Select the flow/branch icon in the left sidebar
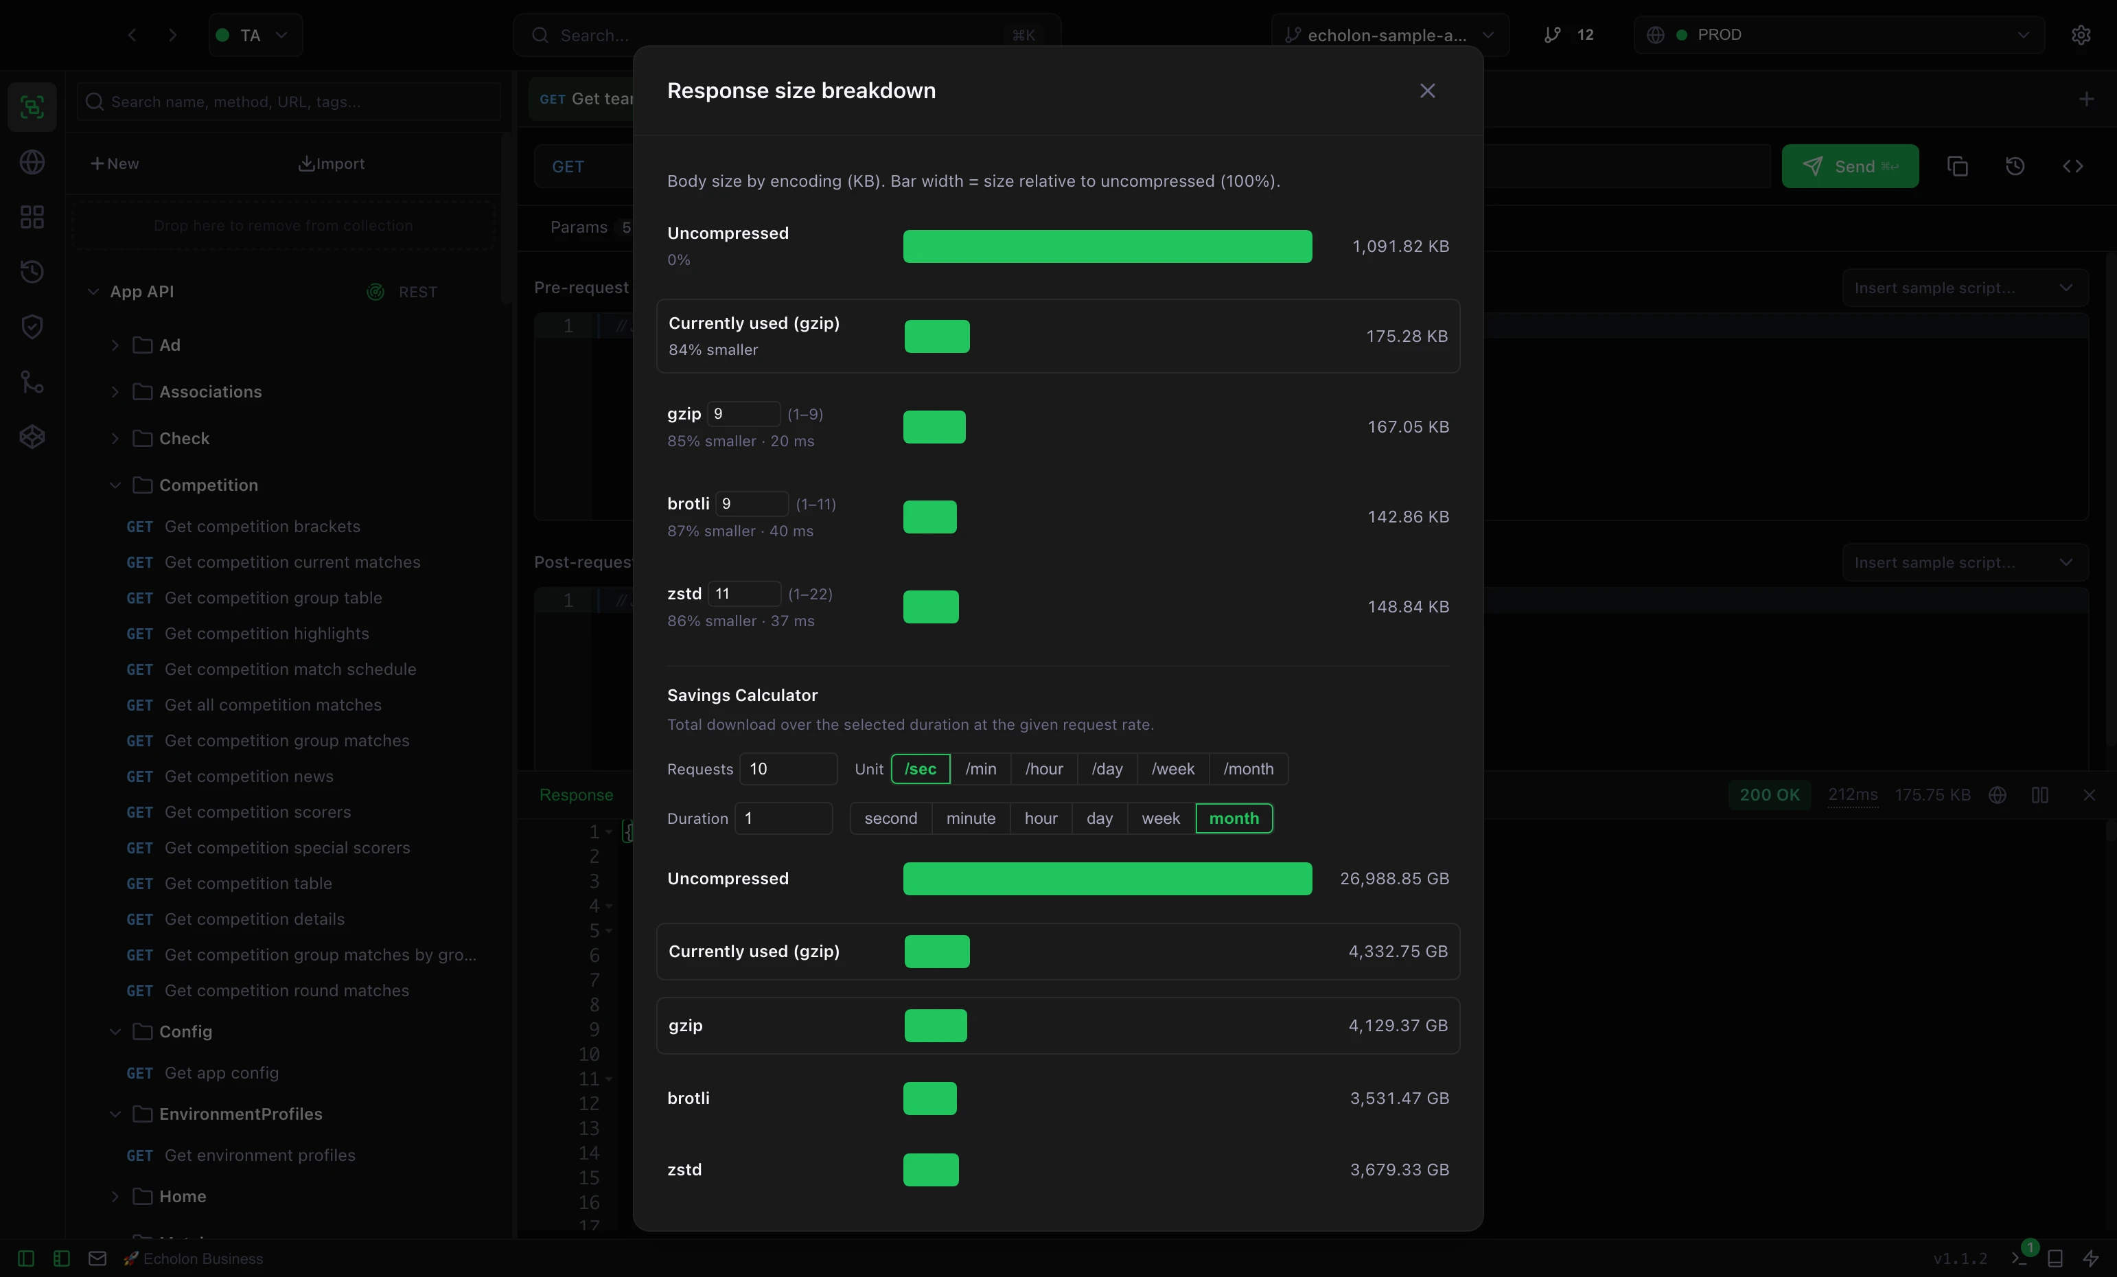 [32, 382]
